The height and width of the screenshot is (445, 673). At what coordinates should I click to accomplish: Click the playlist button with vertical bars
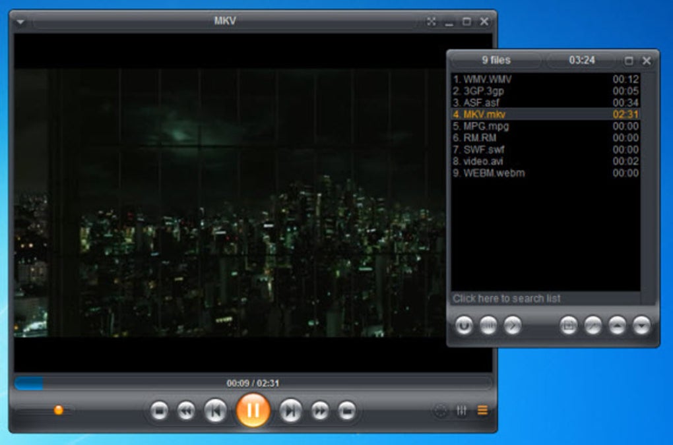coord(488,326)
